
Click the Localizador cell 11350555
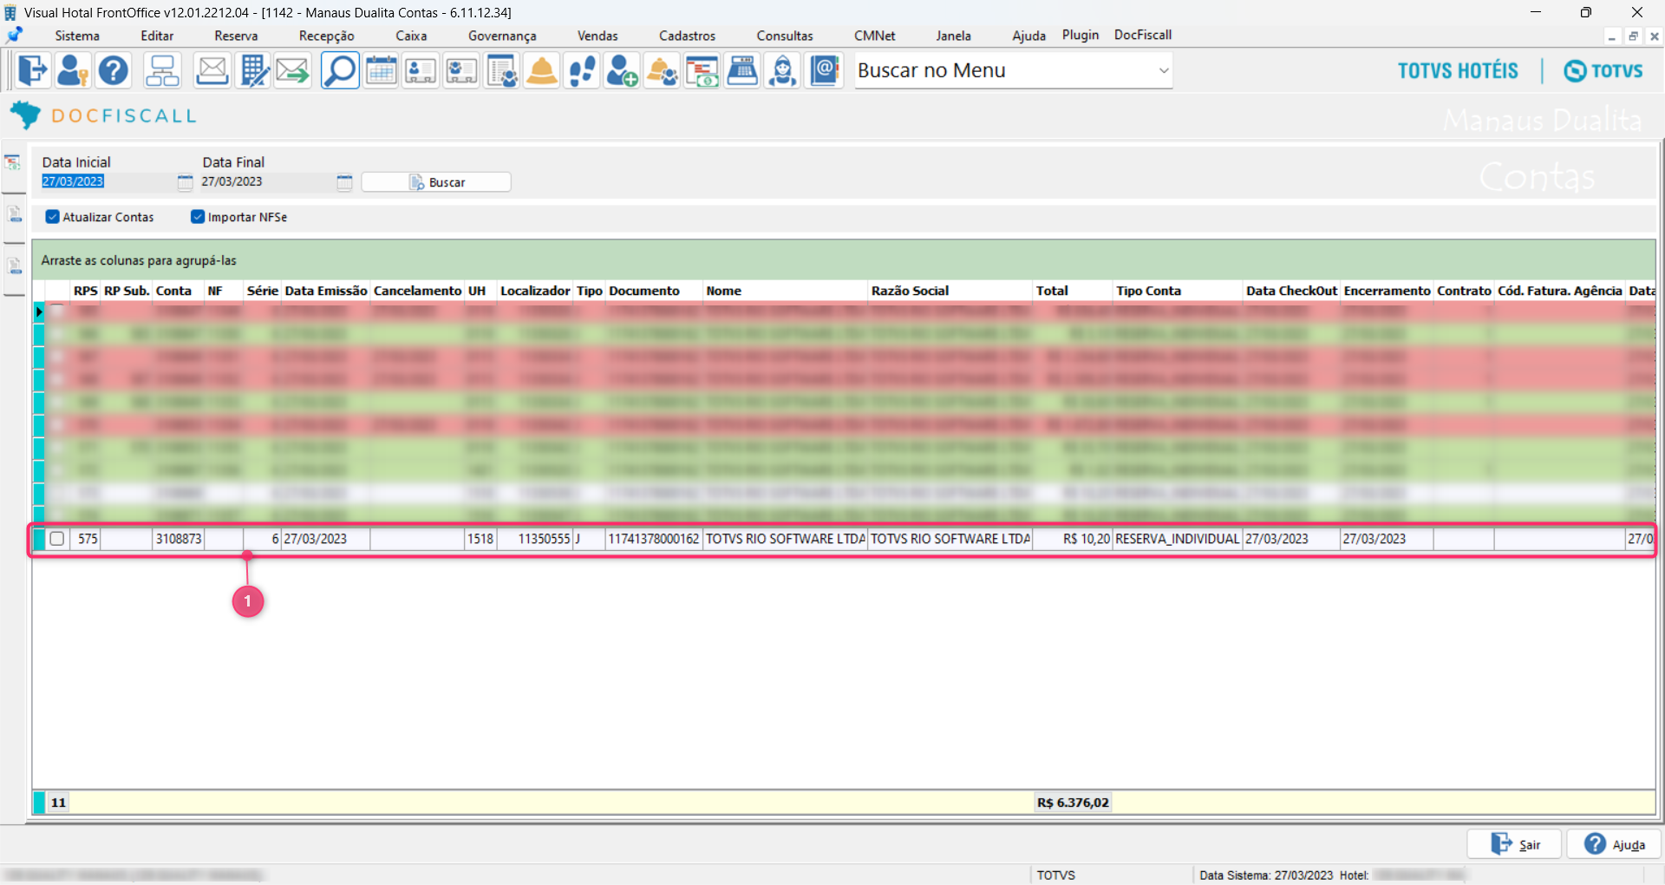535,539
